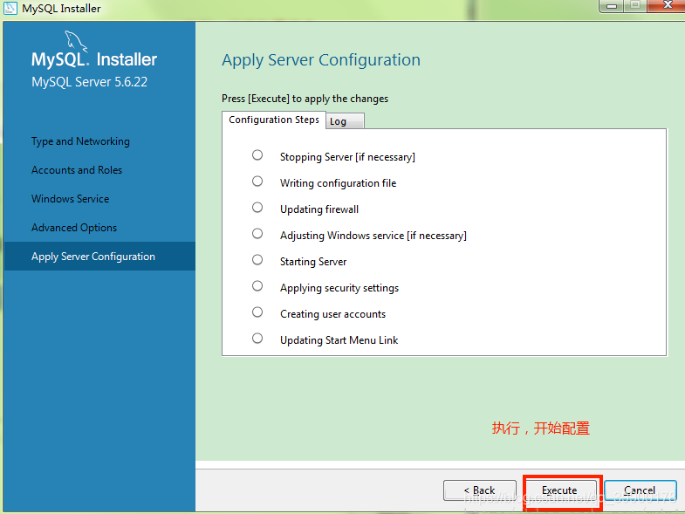This screenshot has width=685, height=514.
Task: Open the Windows Service step
Action: 71,199
